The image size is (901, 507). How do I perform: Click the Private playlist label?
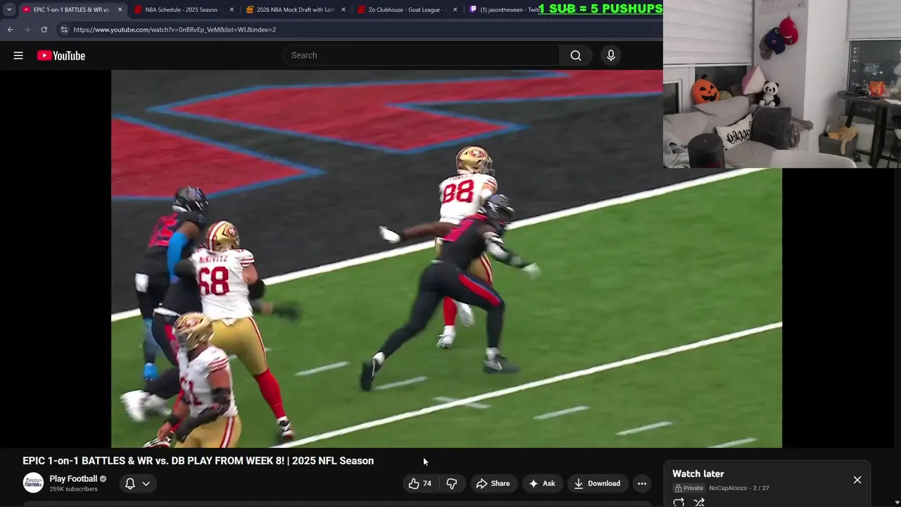pos(689,488)
